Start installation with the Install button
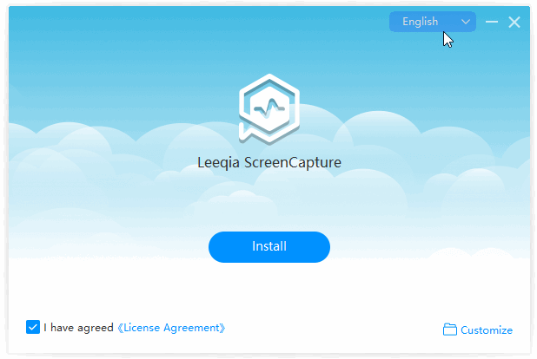 (x=269, y=247)
